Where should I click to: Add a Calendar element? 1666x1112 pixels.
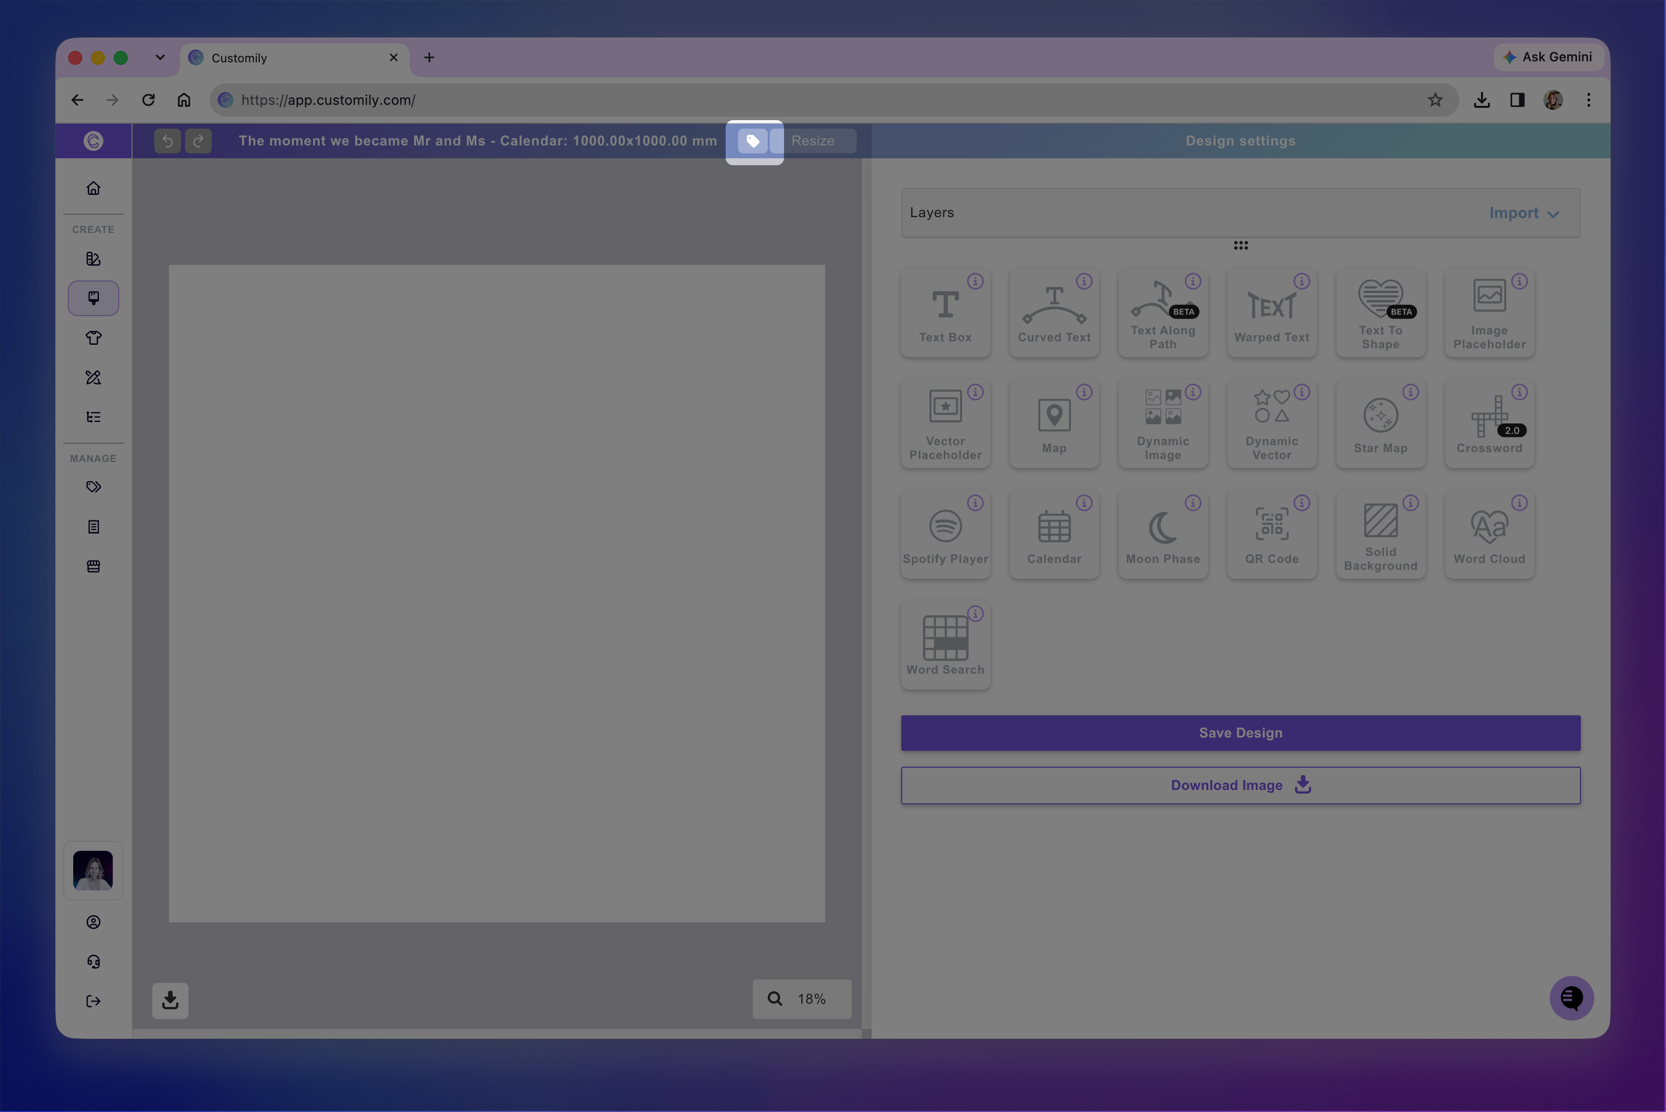tap(1055, 534)
